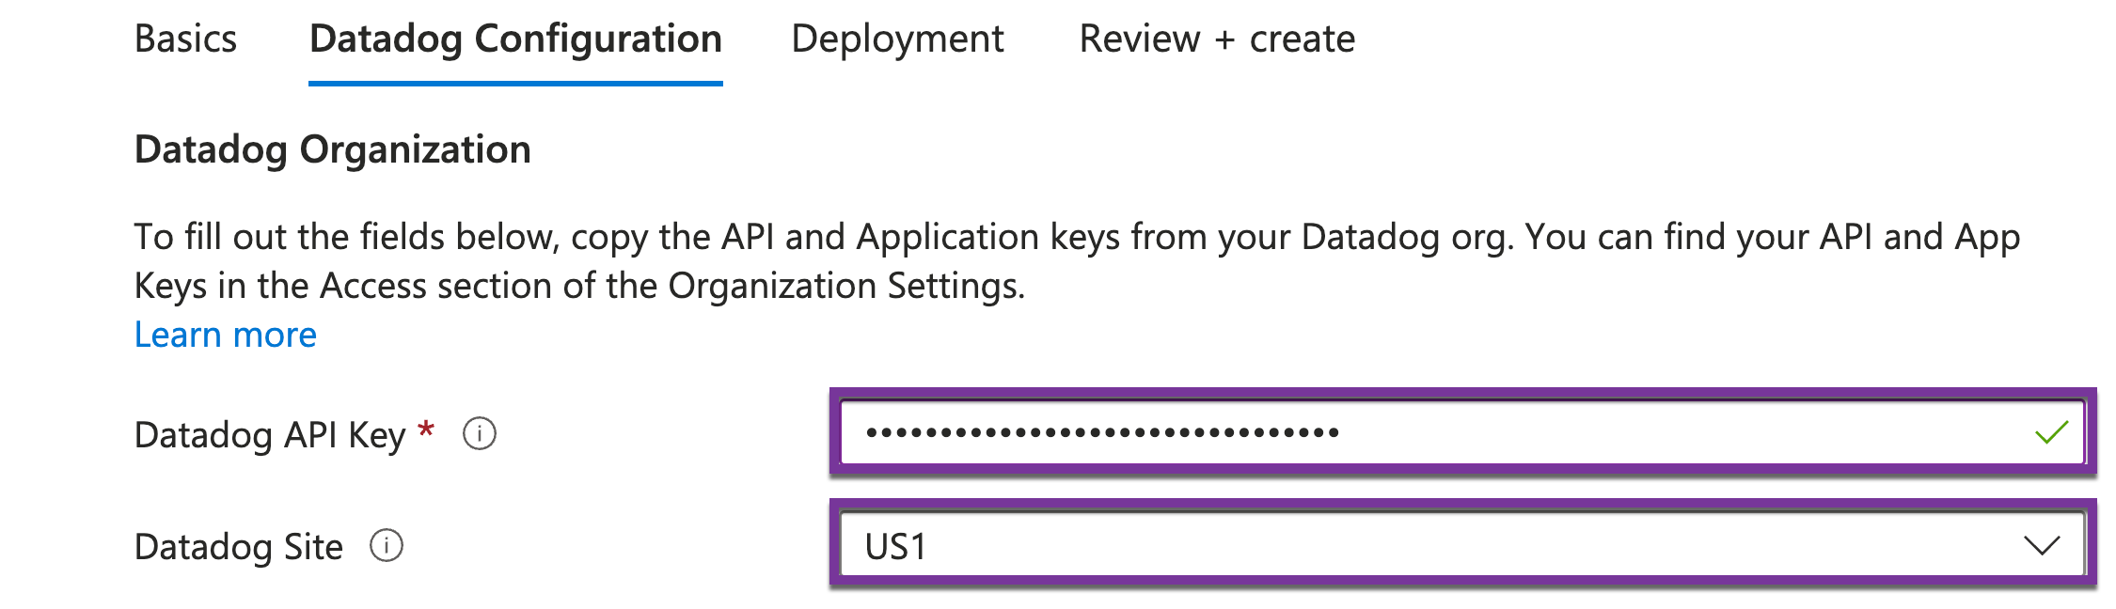Click the masked API key dots

(x=1102, y=433)
